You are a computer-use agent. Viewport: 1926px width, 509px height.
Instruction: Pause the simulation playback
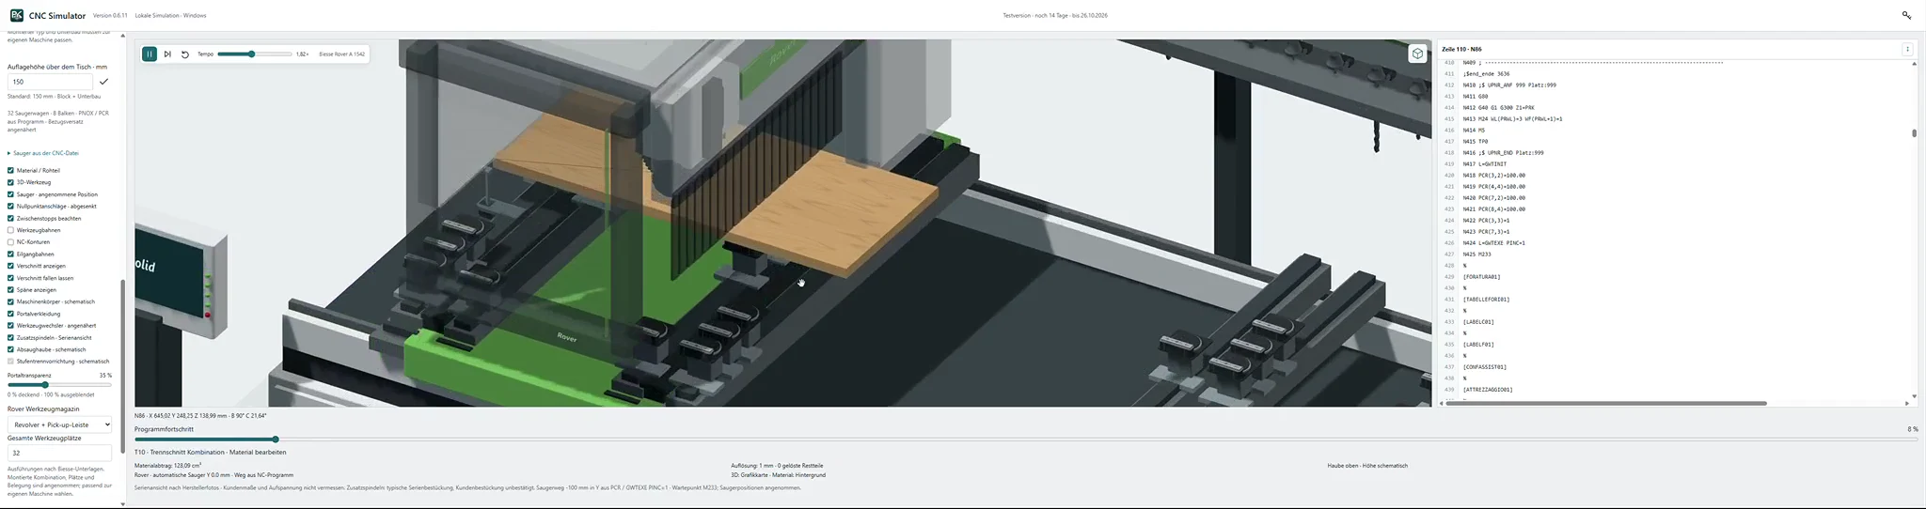[150, 54]
